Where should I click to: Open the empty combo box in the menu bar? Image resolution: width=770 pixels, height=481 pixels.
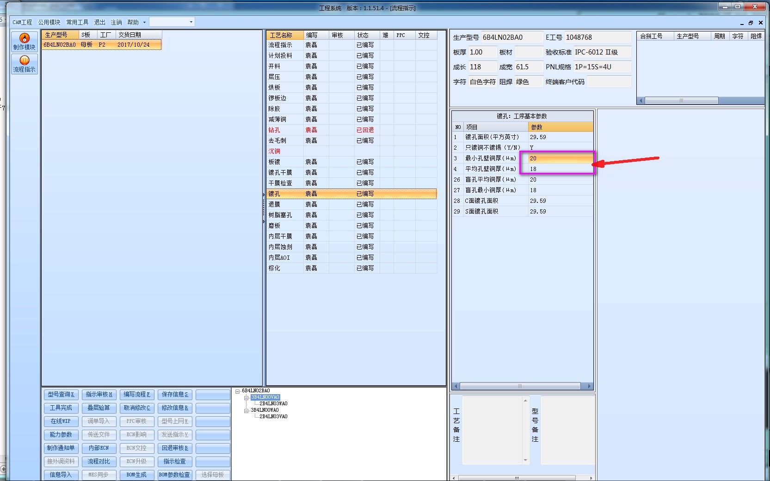coord(172,22)
